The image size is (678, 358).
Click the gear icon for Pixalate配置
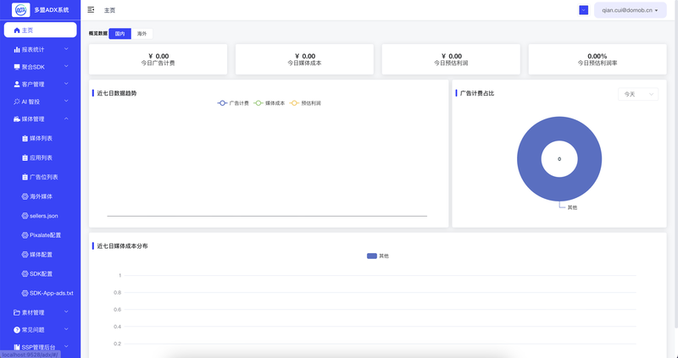(x=25, y=235)
